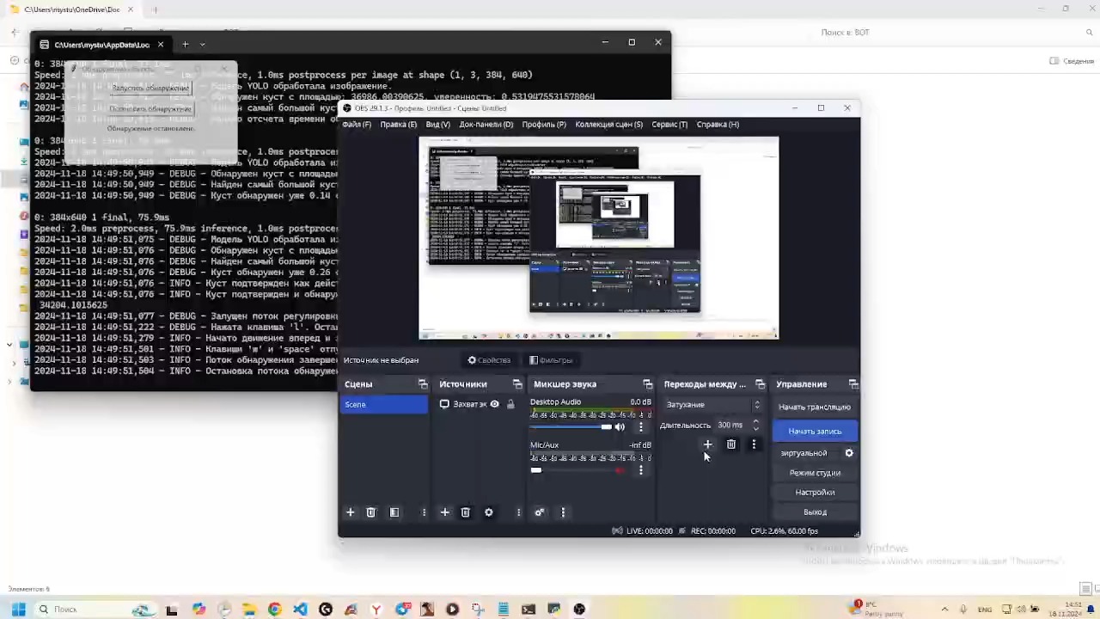Mute Desktop Audio speaker icon
The width and height of the screenshot is (1100, 619).
(x=620, y=427)
